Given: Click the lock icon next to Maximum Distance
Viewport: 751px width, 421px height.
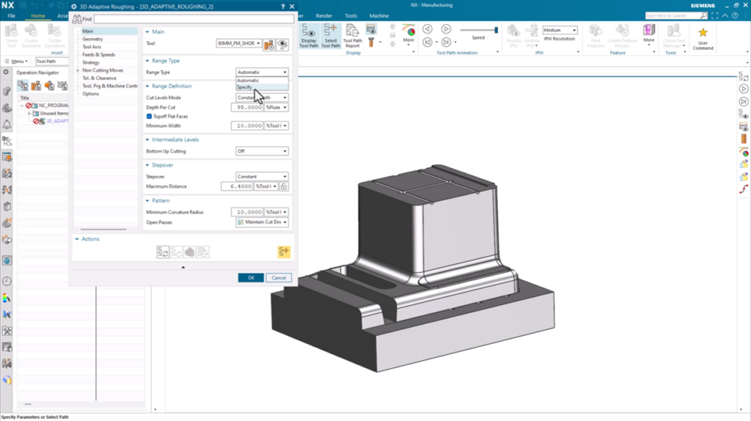Looking at the screenshot, I should coord(284,186).
